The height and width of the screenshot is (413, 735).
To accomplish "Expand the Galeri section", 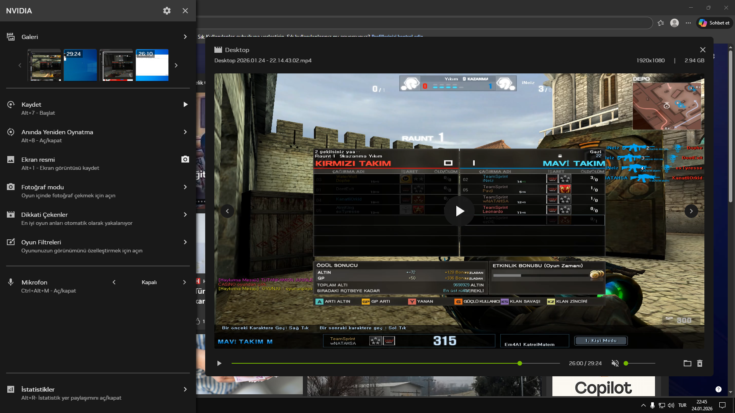I will click(185, 37).
